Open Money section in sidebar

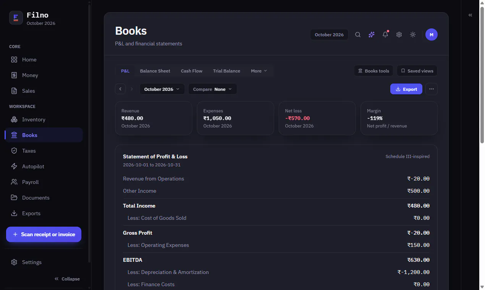(x=44, y=75)
